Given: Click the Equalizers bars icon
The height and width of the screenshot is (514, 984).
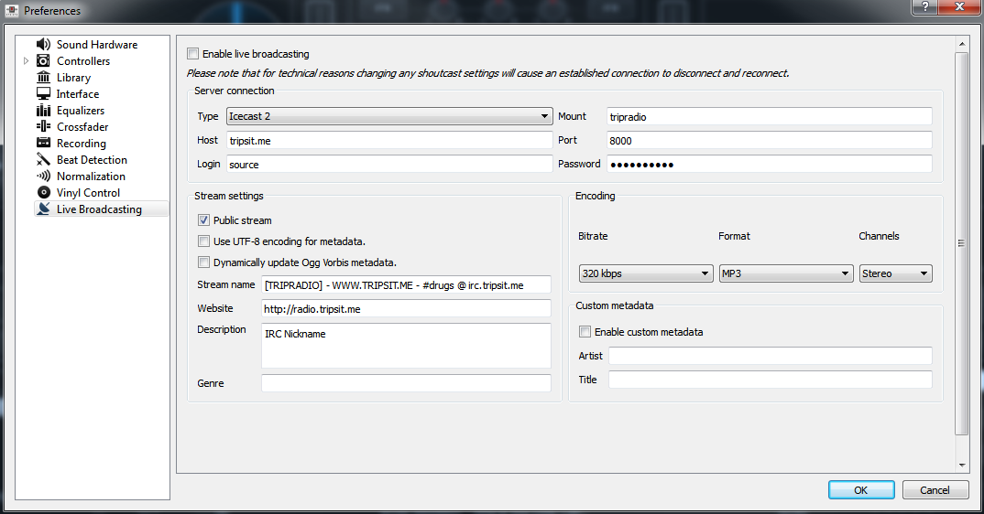Looking at the screenshot, I should [43, 111].
